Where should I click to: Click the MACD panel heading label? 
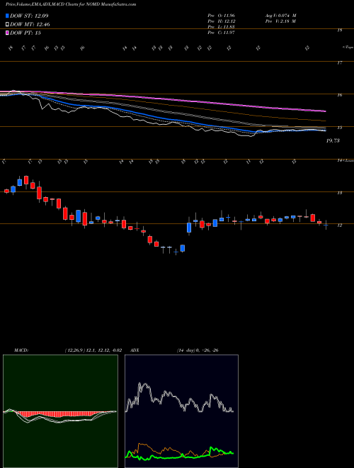coord(21,350)
